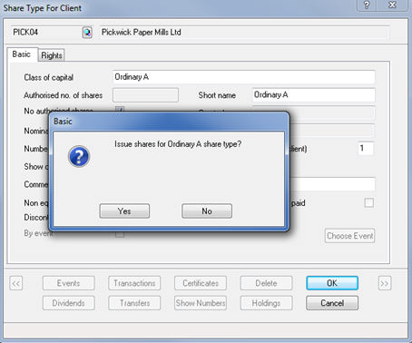Toggle the paid checkbox on the right
This screenshot has height=343, width=412.
pyautogui.click(x=369, y=202)
